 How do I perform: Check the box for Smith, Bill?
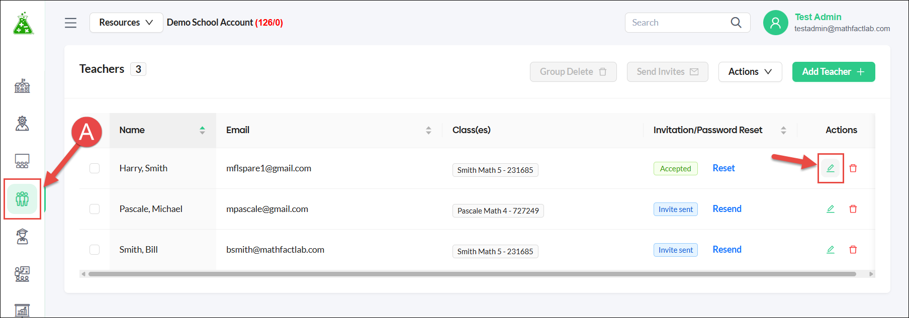pos(95,250)
